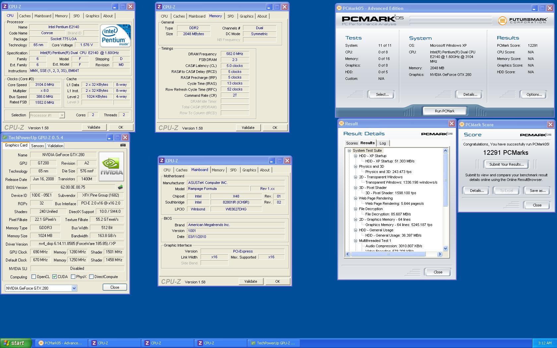Collapse the Web Page Rendering node
557x348 pixels.
click(355, 198)
